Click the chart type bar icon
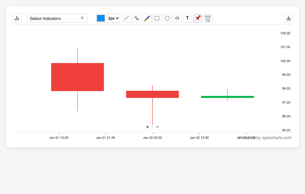The image size is (305, 194). click(17, 18)
